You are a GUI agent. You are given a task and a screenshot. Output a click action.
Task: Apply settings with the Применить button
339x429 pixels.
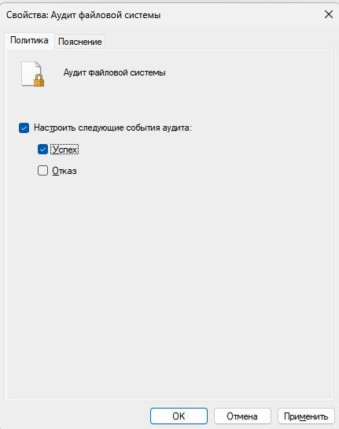(x=306, y=416)
